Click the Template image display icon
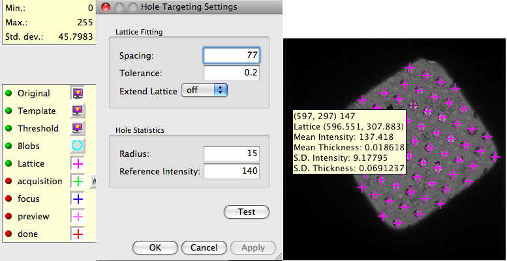The width and height of the screenshot is (507, 261). (x=78, y=111)
